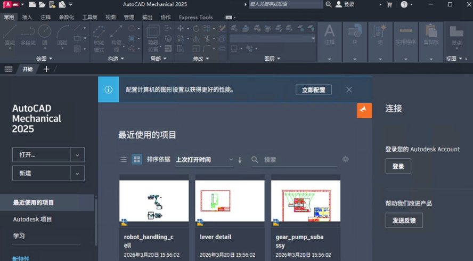This screenshot has height=261, width=473.
Task: Switch recent projects to list view
Action: 124,159
